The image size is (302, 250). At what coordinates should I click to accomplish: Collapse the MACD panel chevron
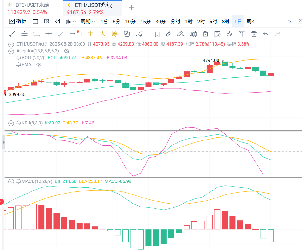pyautogui.click(x=11, y=181)
